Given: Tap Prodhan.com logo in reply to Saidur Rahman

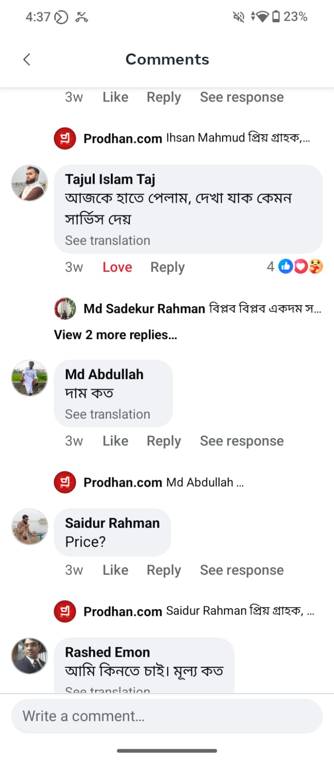Looking at the screenshot, I should click(x=65, y=612).
